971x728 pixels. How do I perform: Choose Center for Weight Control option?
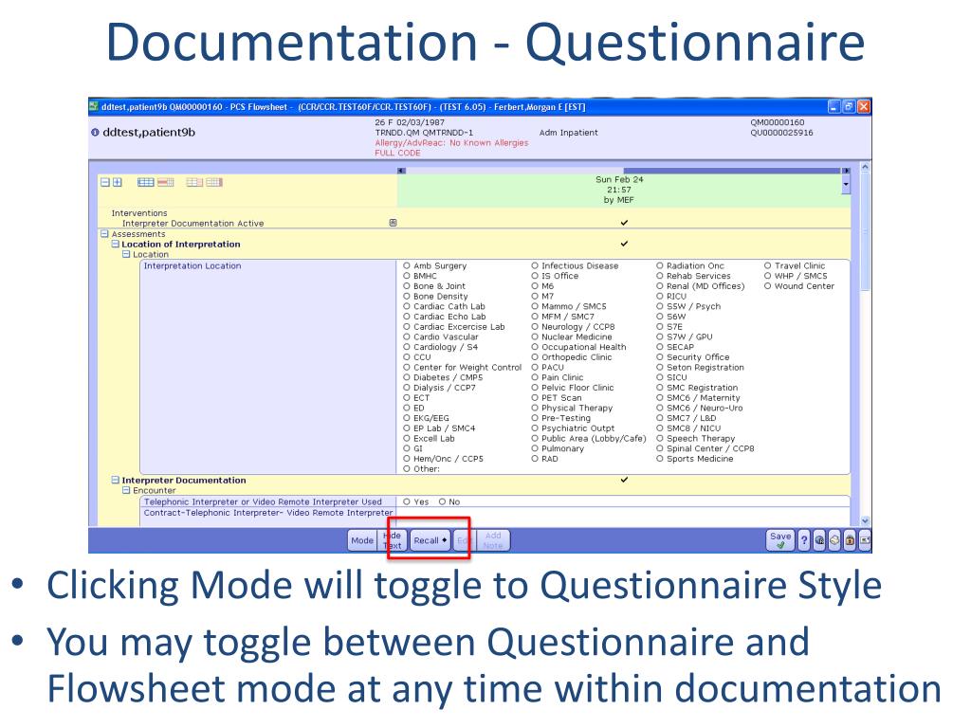(407, 368)
